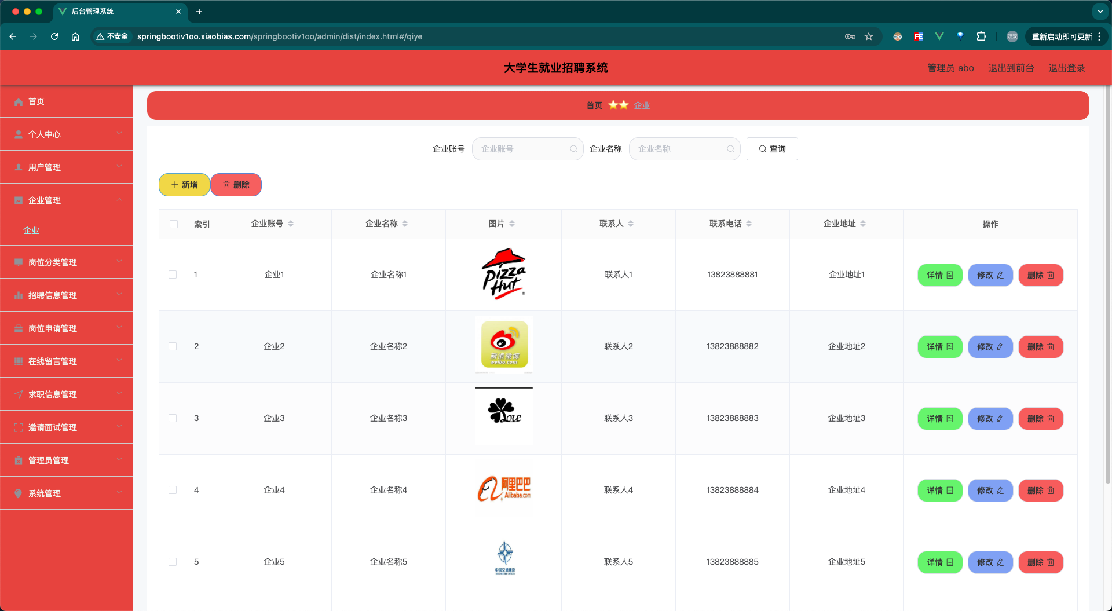The height and width of the screenshot is (611, 1112).
Task: Click the home icon beside 首页 in sidebar
Action: click(19, 102)
